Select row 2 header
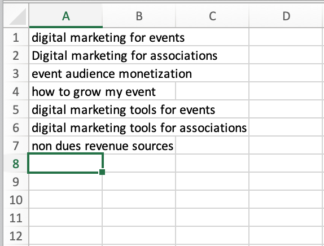 pos(16,55)
